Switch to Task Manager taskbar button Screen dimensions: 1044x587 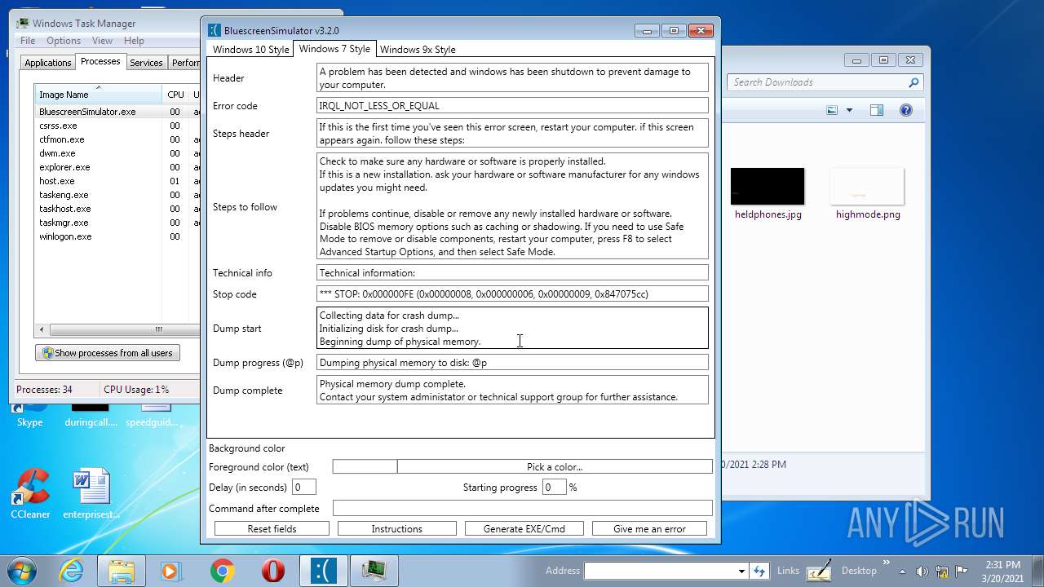tap(374, 571)
